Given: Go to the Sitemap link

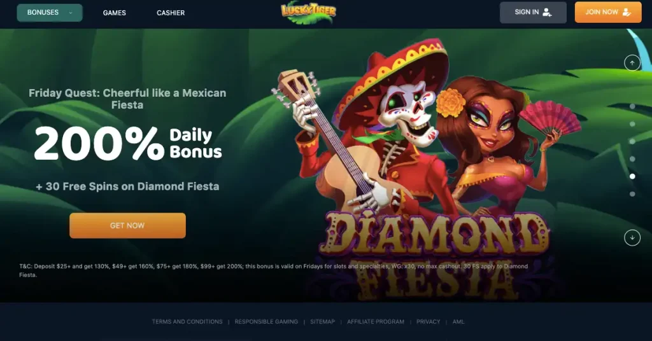Looking at the screenshot, I should click(x=322, y=321).
